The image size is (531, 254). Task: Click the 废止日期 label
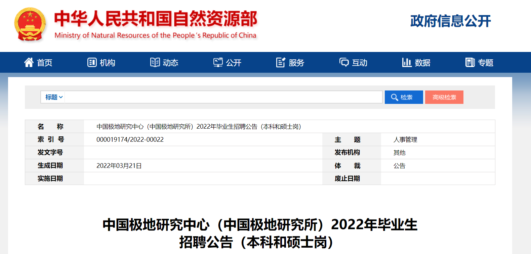347,179
